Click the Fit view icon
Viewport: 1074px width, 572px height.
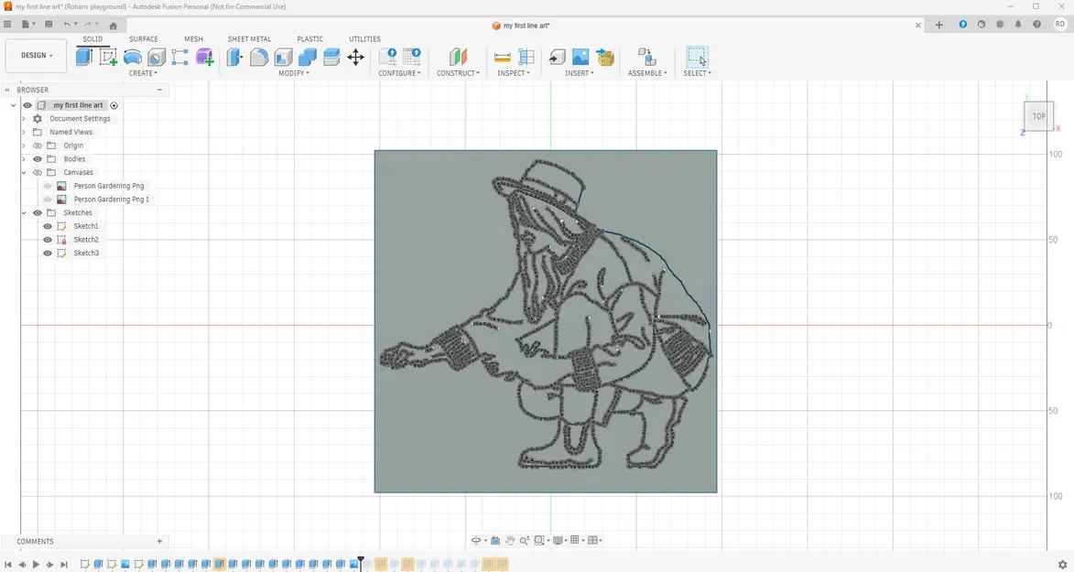538,540
